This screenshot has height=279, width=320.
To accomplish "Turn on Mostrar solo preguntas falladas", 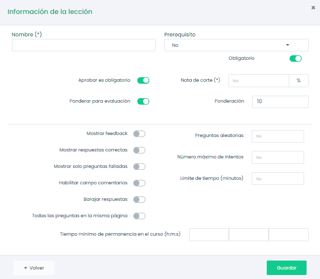I will click(139, 166).
